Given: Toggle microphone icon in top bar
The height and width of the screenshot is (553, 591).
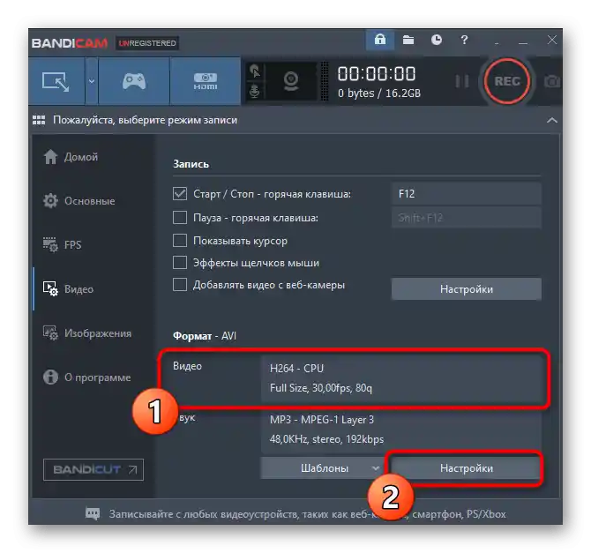Looking at the screenshot, I should [255, 91].
